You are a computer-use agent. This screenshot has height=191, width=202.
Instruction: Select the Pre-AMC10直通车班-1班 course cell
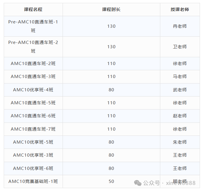coord(33,26)
